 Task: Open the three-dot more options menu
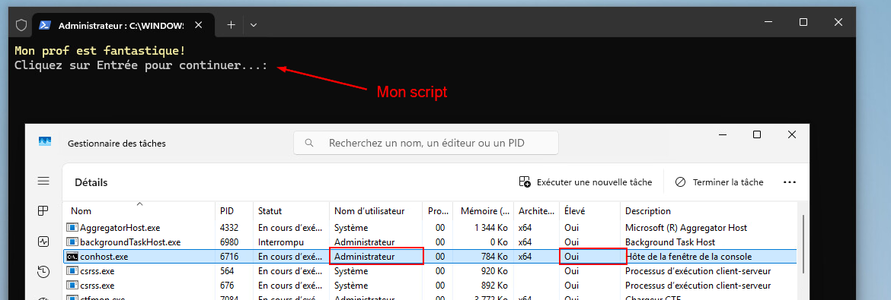pos(789,182)
